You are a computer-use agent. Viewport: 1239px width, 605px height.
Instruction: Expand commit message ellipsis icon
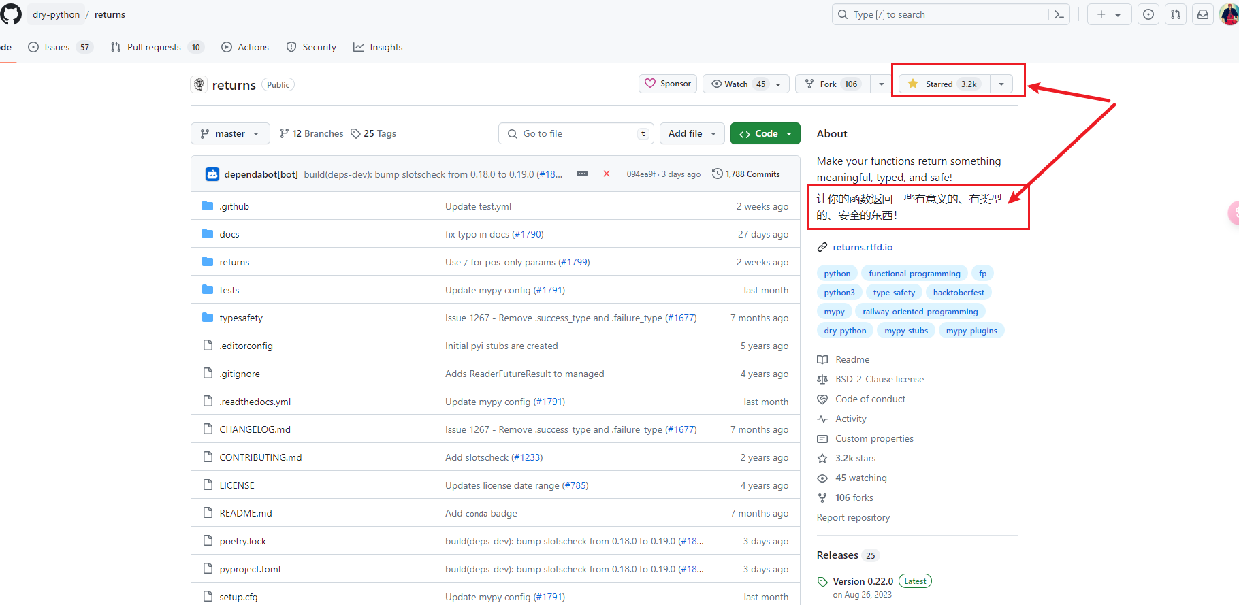582,174
